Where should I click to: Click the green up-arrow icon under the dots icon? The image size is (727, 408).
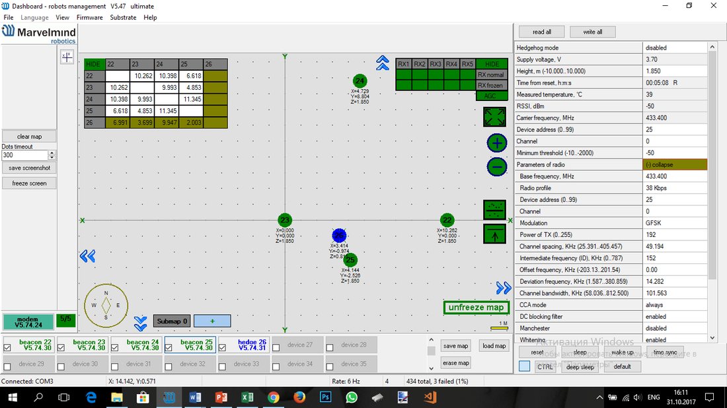coord(495,234)
